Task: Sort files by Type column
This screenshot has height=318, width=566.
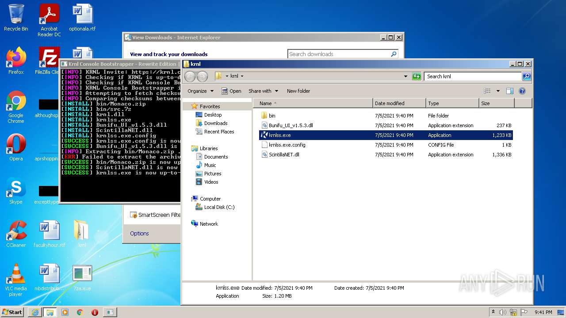Action: click(452, 103)
